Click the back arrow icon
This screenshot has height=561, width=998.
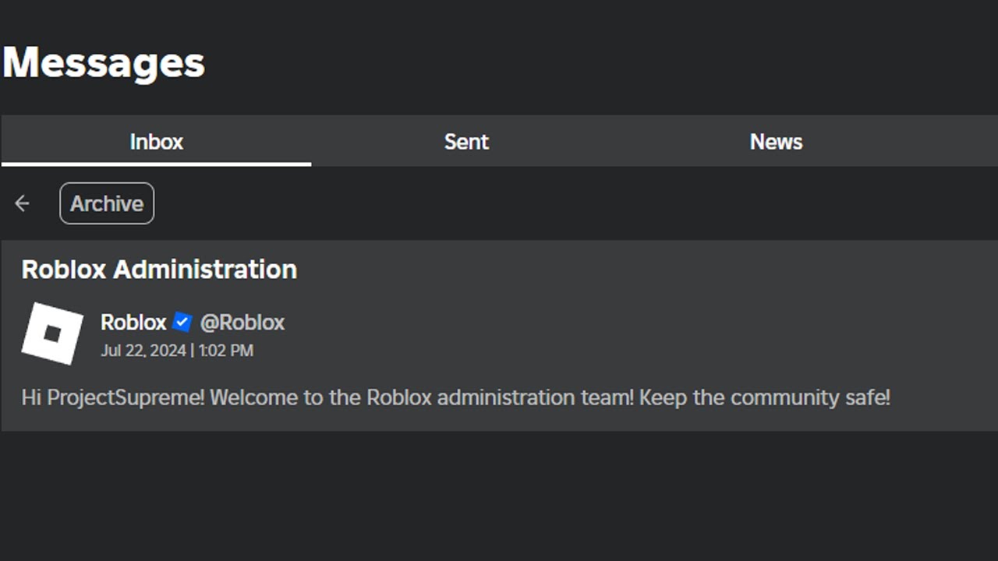[x=22, y=203]
